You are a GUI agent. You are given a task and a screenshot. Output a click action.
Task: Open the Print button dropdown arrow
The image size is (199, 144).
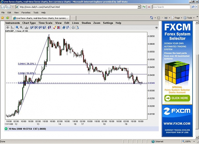[169, 18]
